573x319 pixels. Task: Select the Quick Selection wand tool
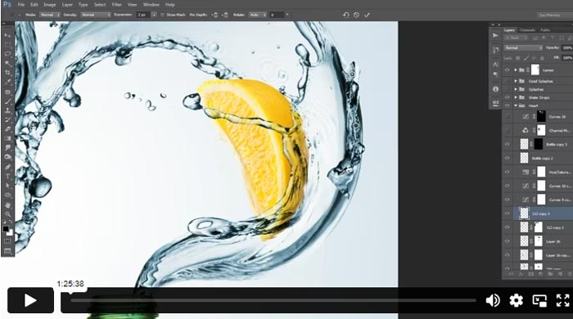[7, 64]
